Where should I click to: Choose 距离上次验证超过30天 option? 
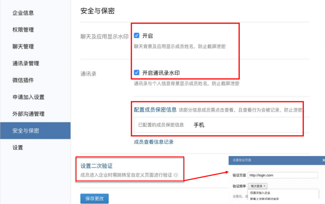265,199
